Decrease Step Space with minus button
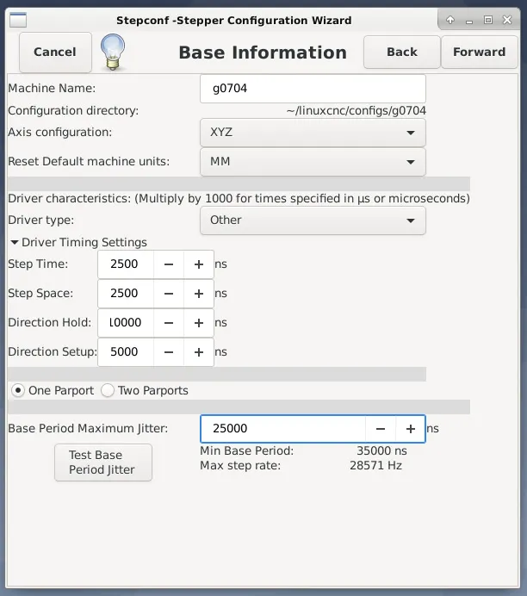This screenshot has width=527, height=596. pyautogui.click(x=169, y=294)
